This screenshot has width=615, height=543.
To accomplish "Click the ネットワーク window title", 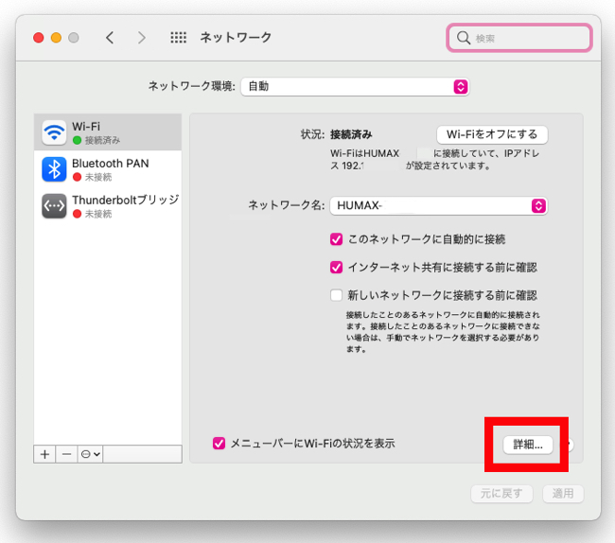I will point(236,38).
